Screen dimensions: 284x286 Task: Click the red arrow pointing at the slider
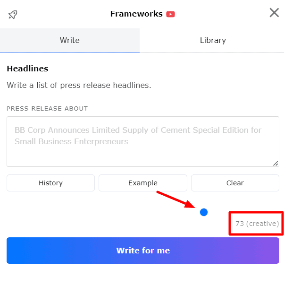click(175, 199)
